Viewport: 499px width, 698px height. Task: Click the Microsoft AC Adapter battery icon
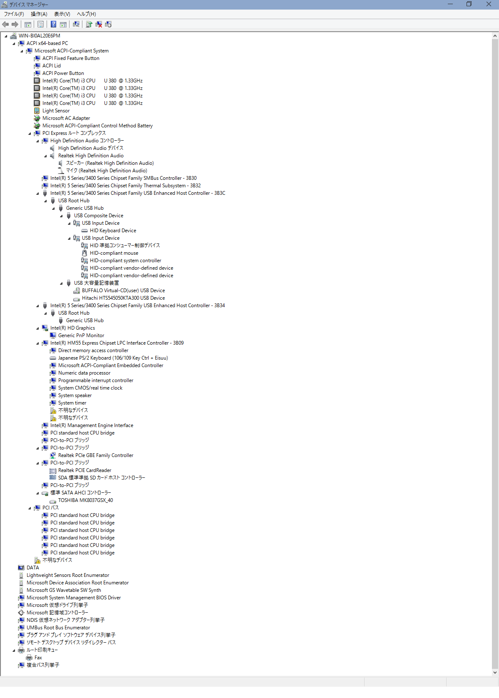(37, 118)
